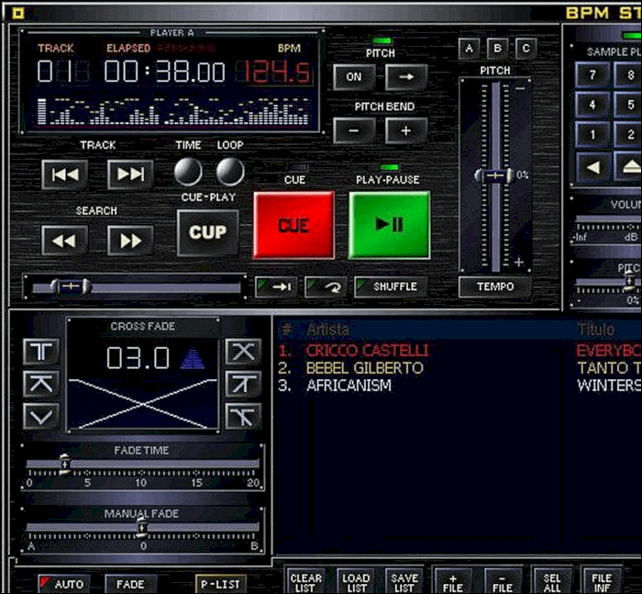The width and height of the screenshot is (642, 594).
Task: Toggle the LOOP round knob
Action: tap(229, 172)
